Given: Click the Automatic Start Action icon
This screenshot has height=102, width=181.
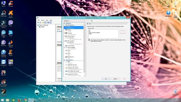Looking at the screenshot, I should pos(66,74).
